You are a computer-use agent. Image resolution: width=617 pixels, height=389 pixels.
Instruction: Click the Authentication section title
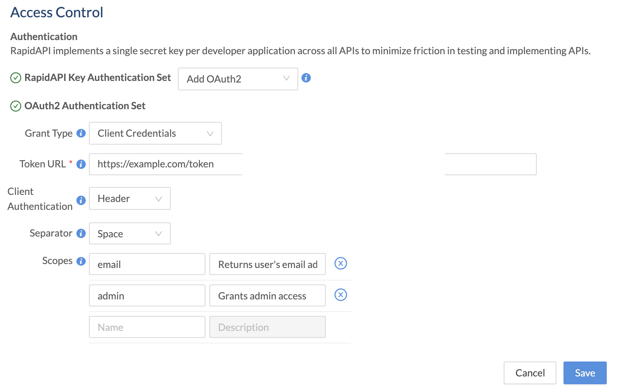[x=44, y=37]
